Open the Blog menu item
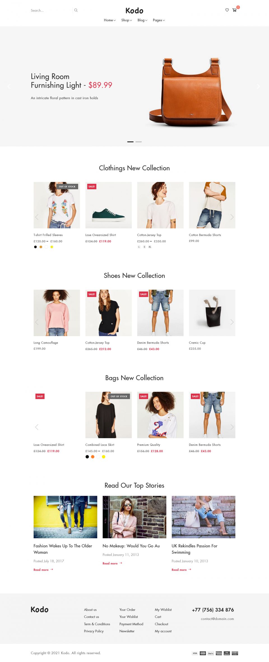Viewport: 269px width, 662px height. (142, 20)
